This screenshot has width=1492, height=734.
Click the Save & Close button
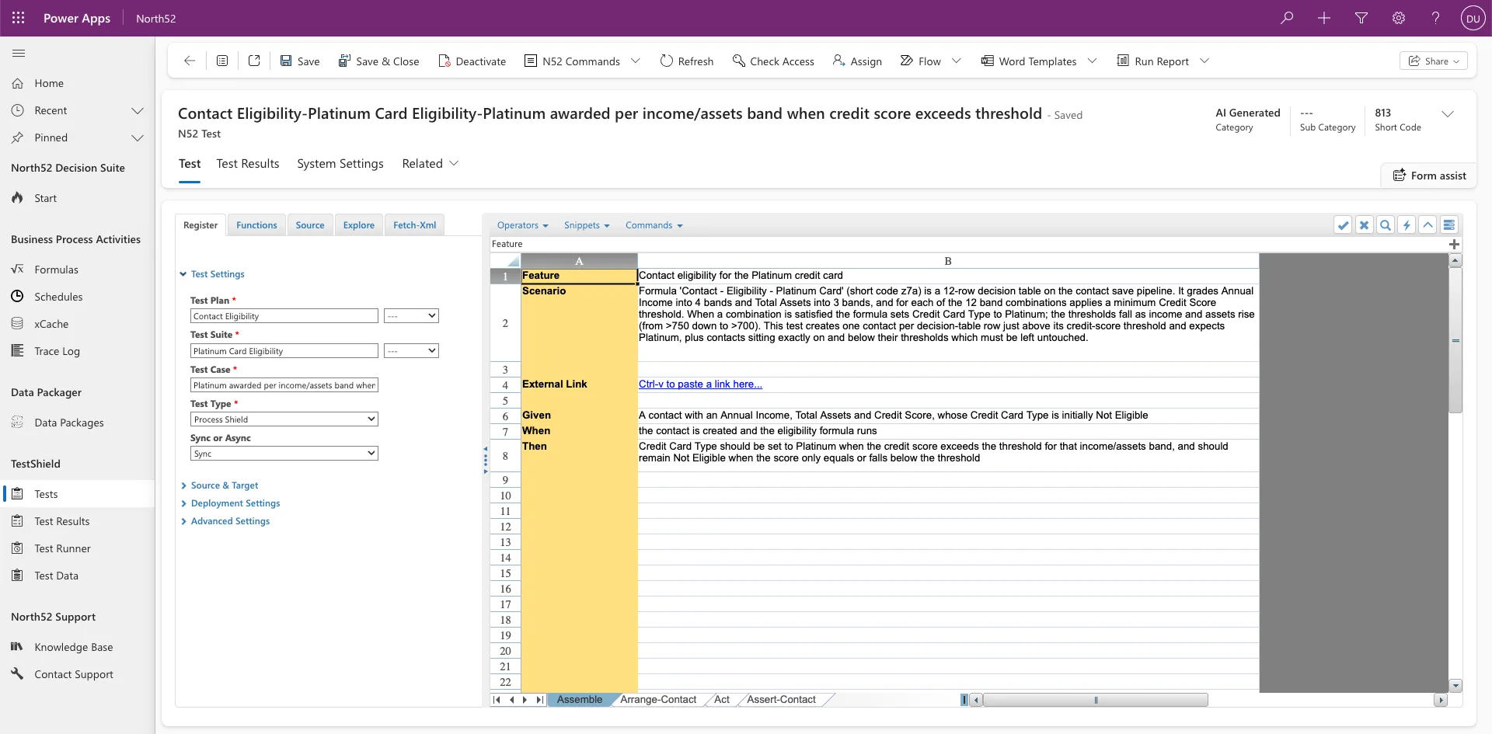[x=378, y=61]
